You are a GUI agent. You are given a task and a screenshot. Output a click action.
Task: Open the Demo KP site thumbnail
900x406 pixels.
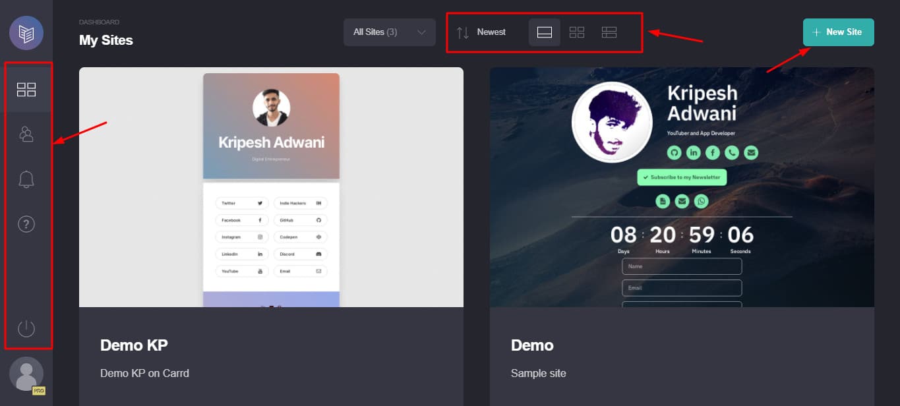271,187
